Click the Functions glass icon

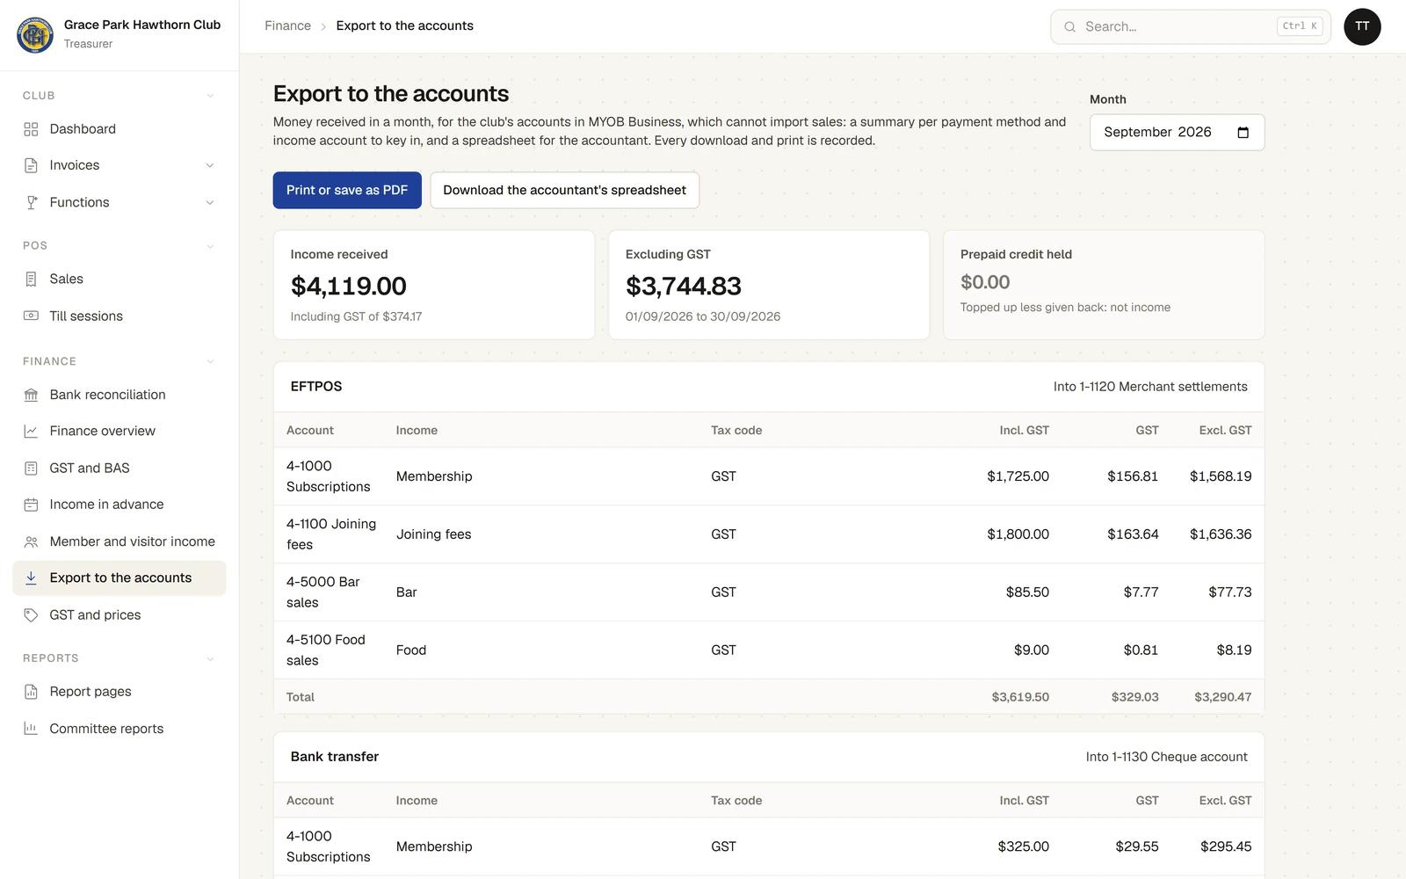click(31, 202)
